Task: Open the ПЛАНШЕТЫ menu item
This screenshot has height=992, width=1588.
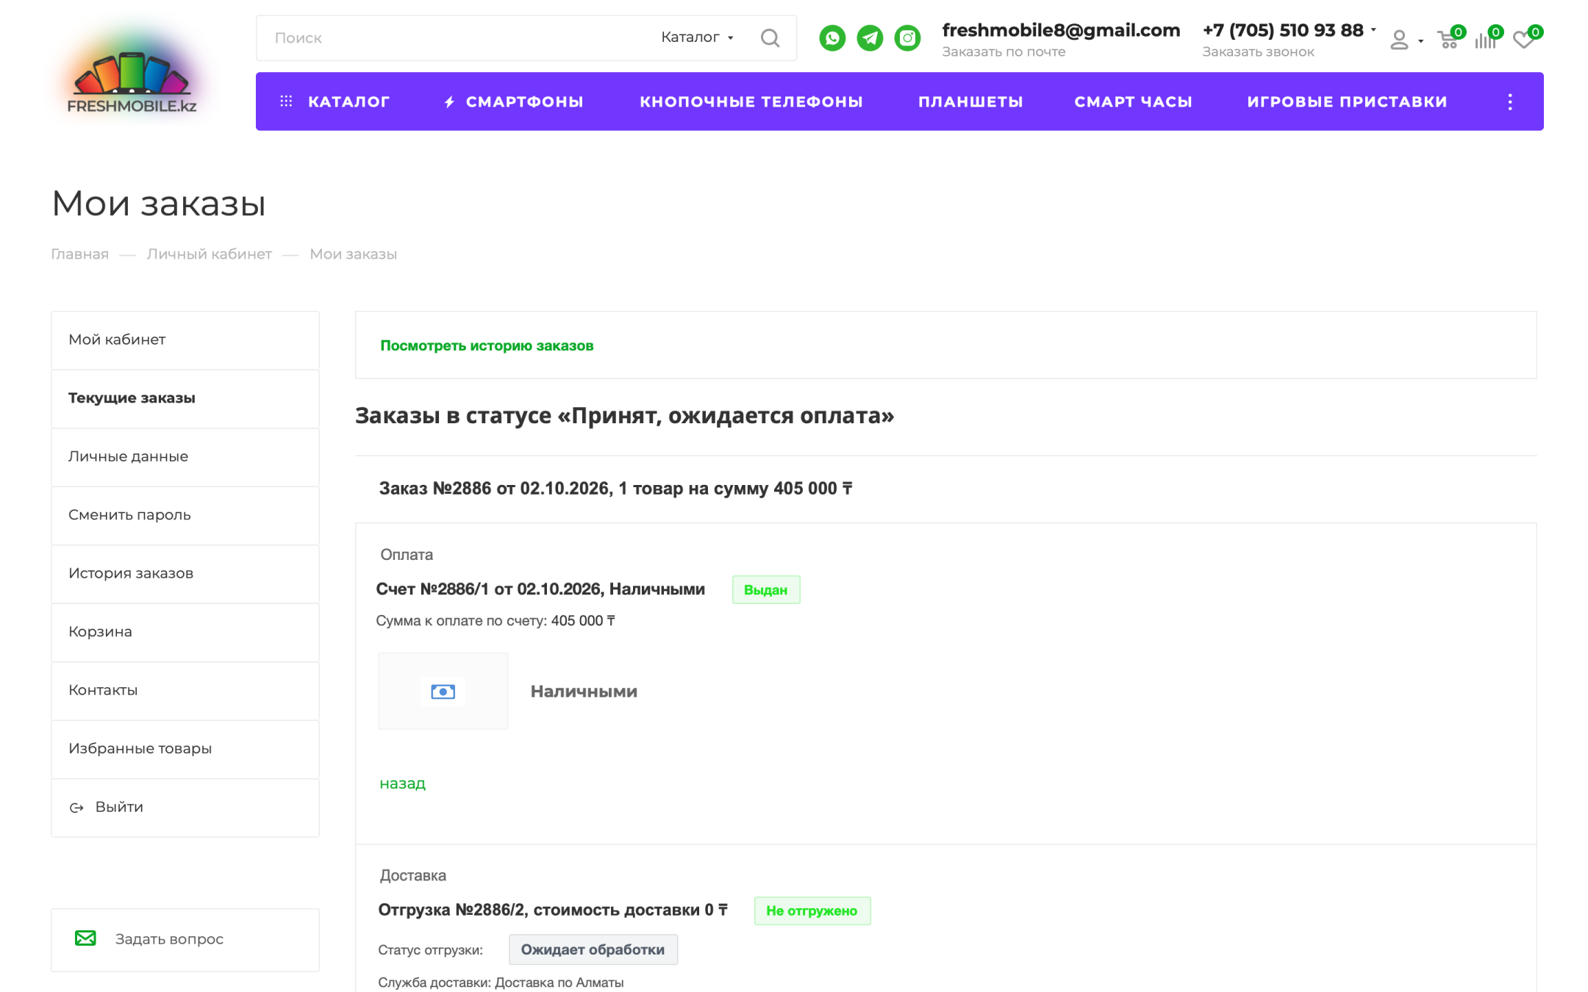Action: pos(970,101)
